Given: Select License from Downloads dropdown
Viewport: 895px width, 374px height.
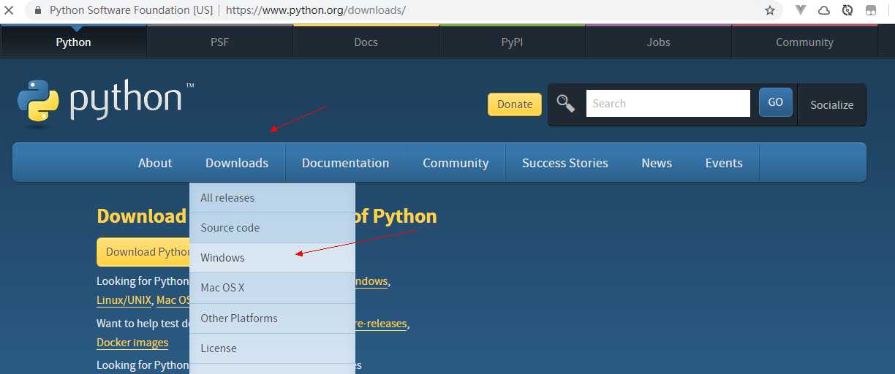Looking at the screenshot, I should tap(272, 348).
